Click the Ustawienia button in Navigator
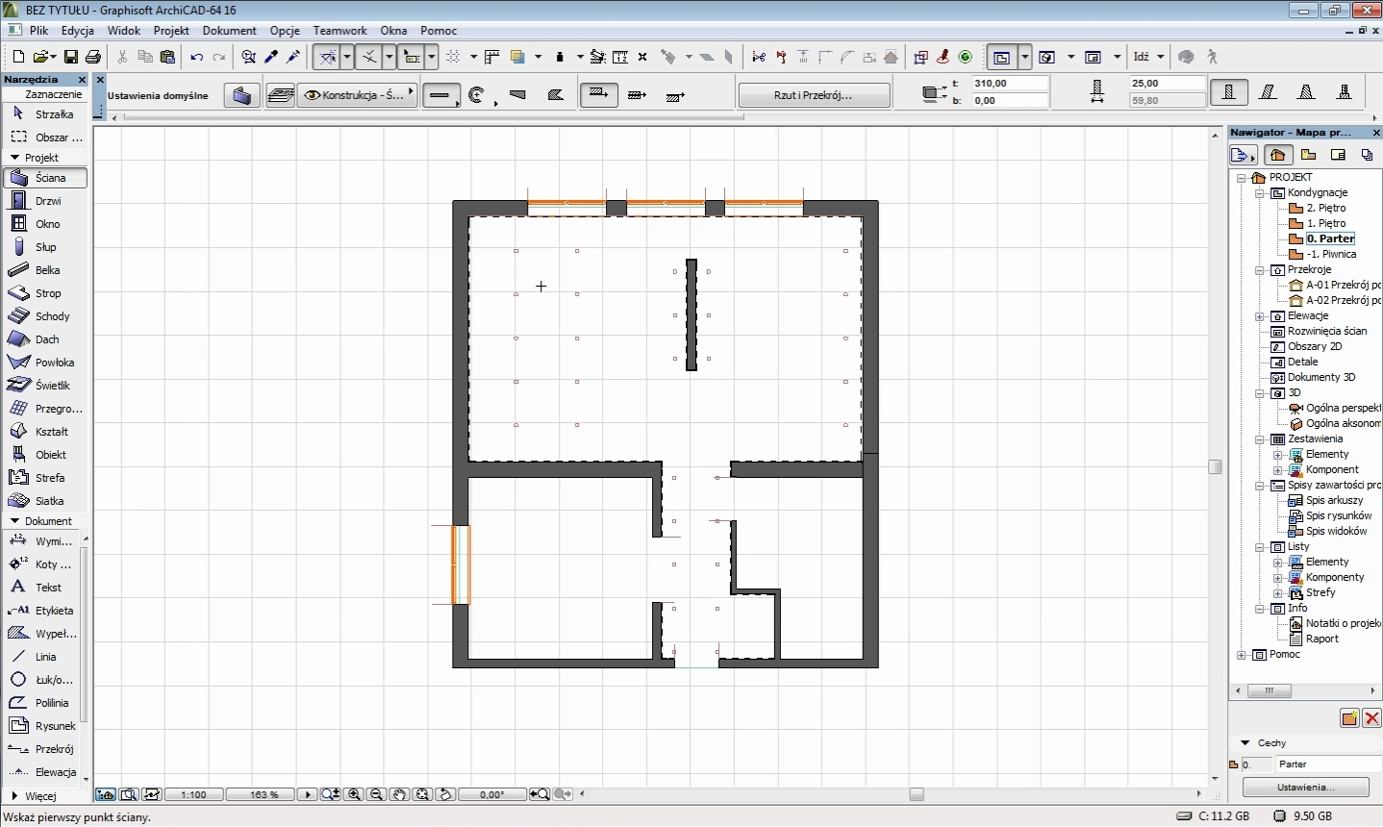 [x=1305, y=787]
